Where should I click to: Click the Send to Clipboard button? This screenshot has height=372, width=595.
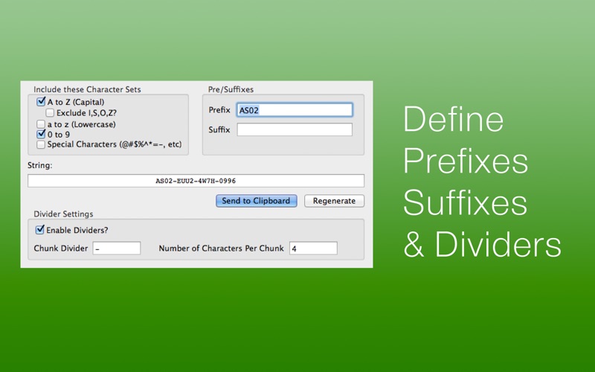[x=256, y=201]
